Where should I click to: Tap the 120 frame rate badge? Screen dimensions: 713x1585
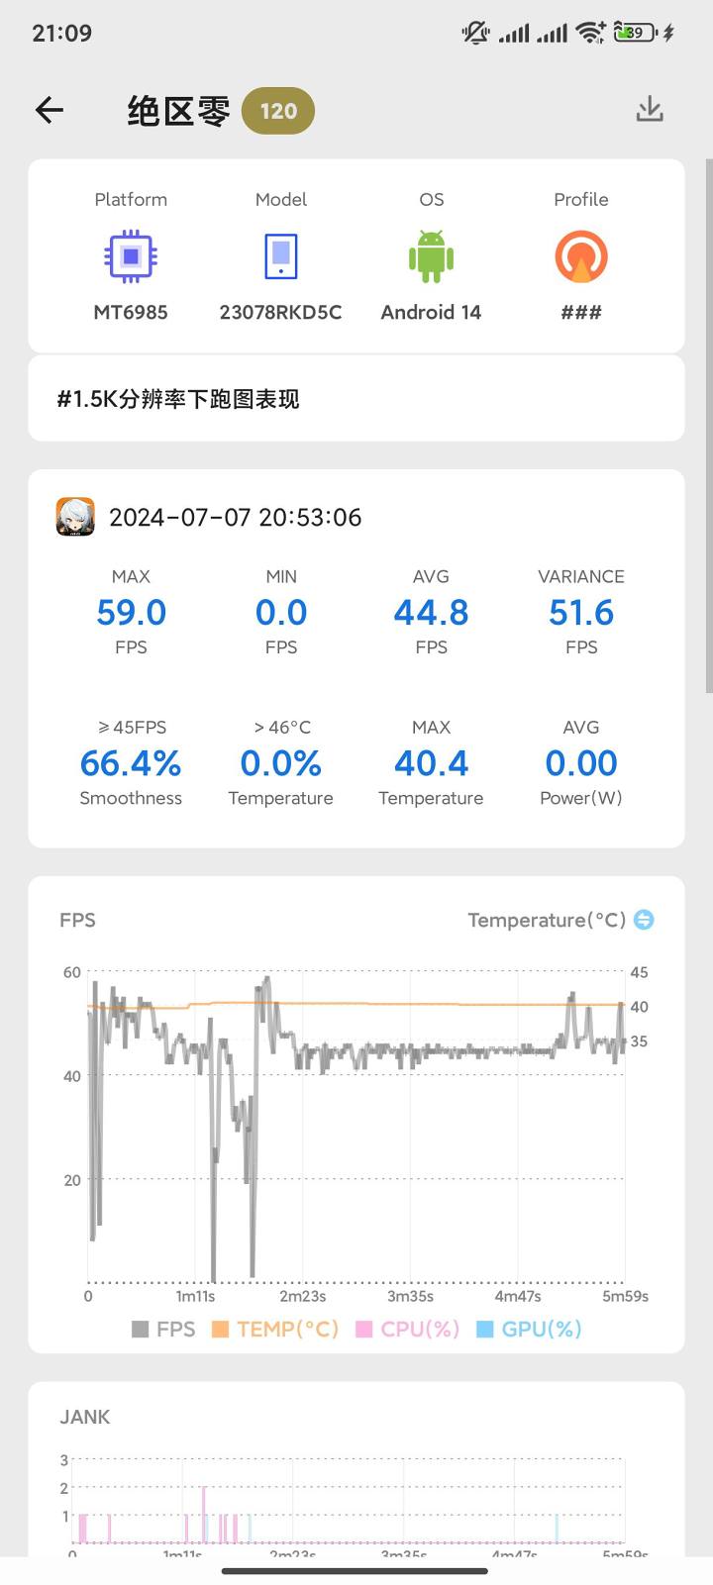tap(278, 111)
